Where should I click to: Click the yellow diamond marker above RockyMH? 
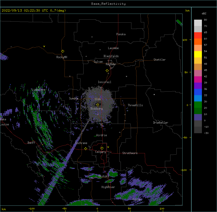click(63, 51)
